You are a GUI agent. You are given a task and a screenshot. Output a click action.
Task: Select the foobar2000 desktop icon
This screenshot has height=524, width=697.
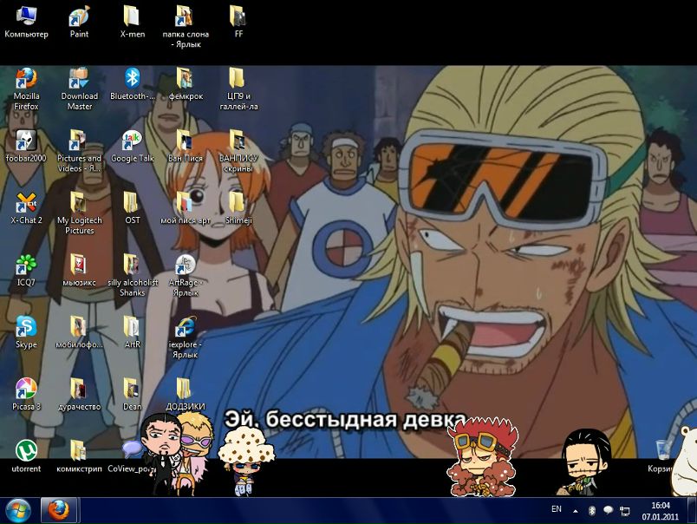[26, 141]
